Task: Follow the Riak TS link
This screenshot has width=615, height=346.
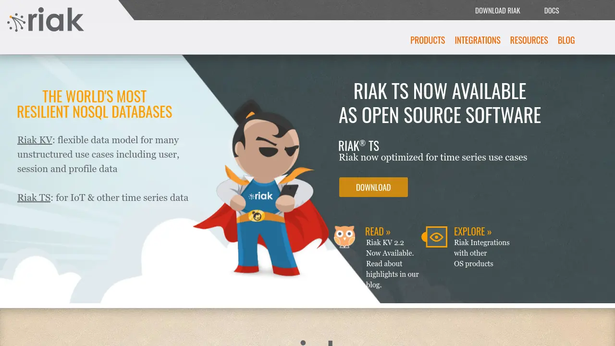Action: click(34, 198)
